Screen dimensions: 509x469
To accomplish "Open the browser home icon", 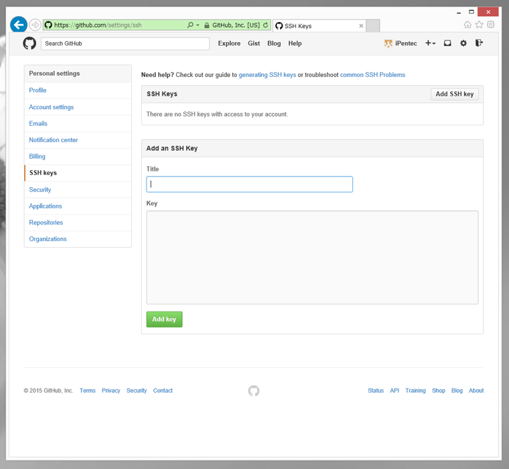I will click(x=467, y=25).
